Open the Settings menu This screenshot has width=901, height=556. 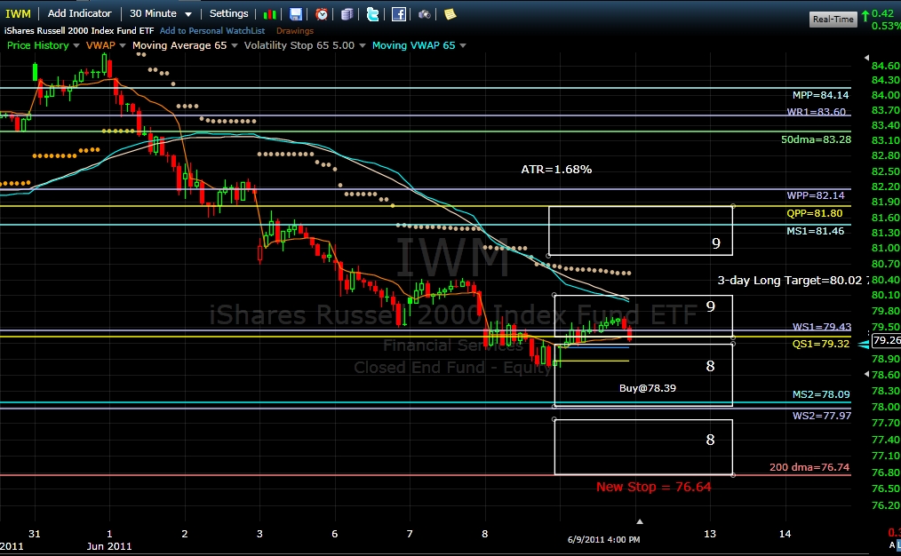pos(228,13)
